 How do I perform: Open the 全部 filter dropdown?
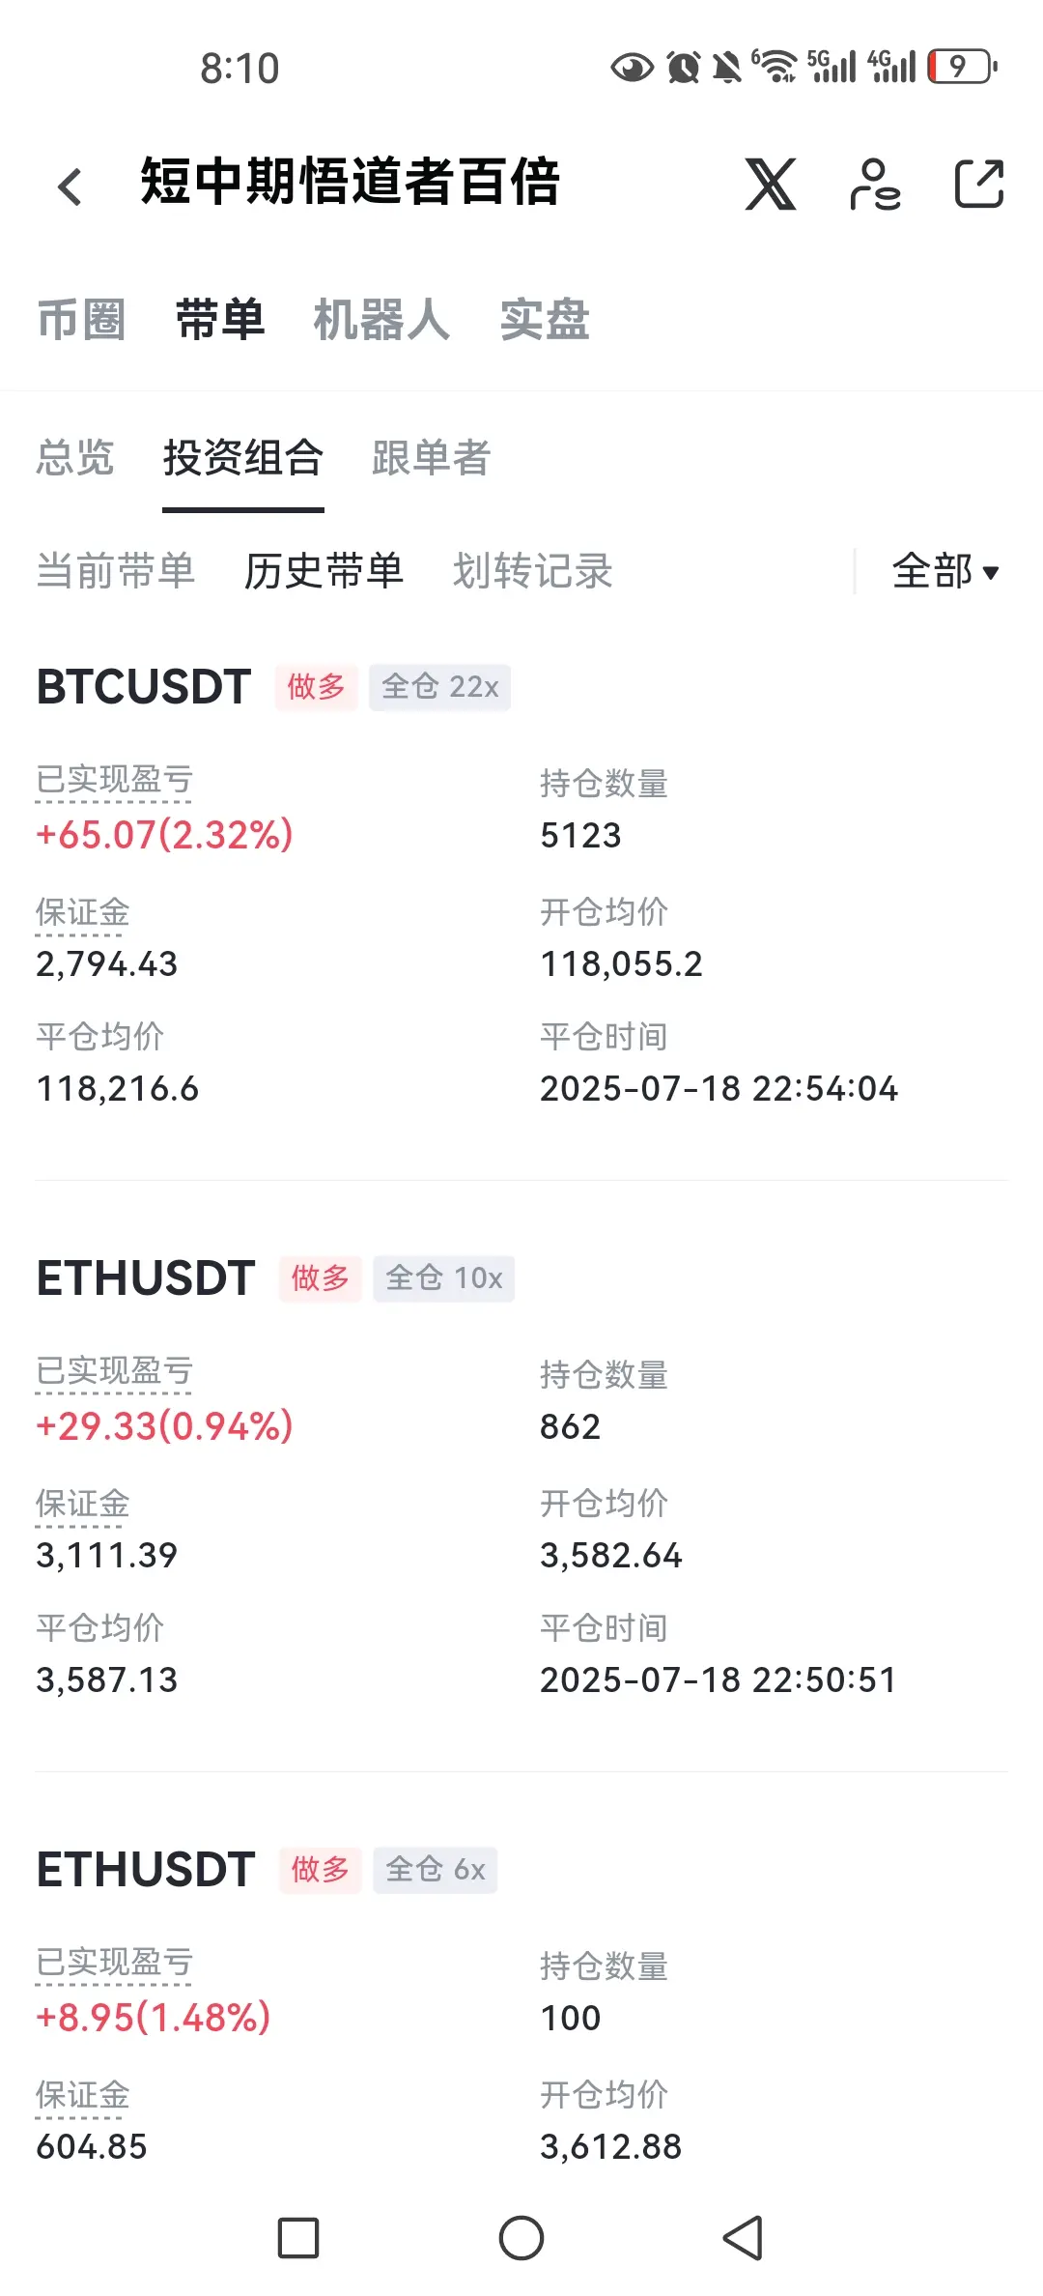[x=945, y=571]
